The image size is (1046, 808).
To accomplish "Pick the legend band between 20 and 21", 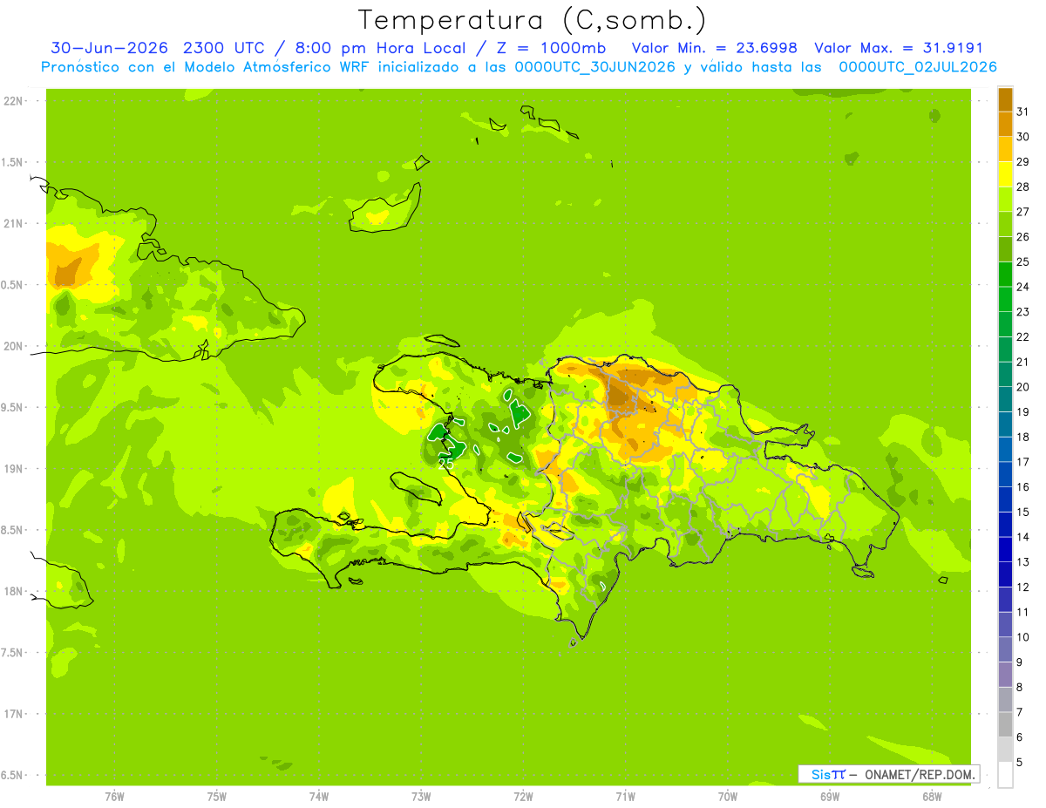I will (x=1005, y=374).
